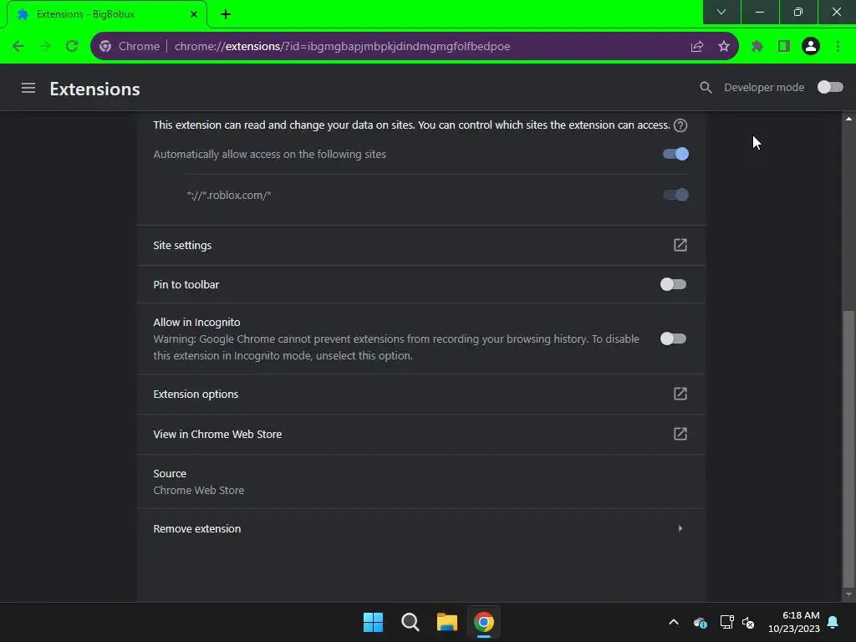Close the Extensions - BigBobux tab
Screen dimensions: 856x642
coord(194,14)
